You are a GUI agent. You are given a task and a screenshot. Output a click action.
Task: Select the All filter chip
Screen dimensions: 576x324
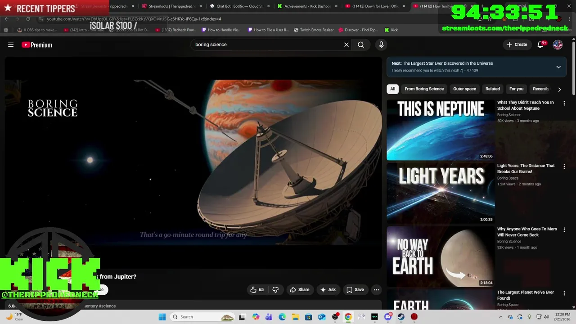(392, 89)
